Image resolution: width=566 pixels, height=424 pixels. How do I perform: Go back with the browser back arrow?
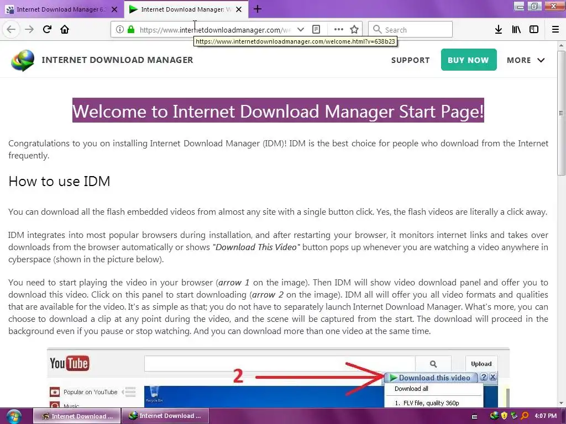click(11, 29)
